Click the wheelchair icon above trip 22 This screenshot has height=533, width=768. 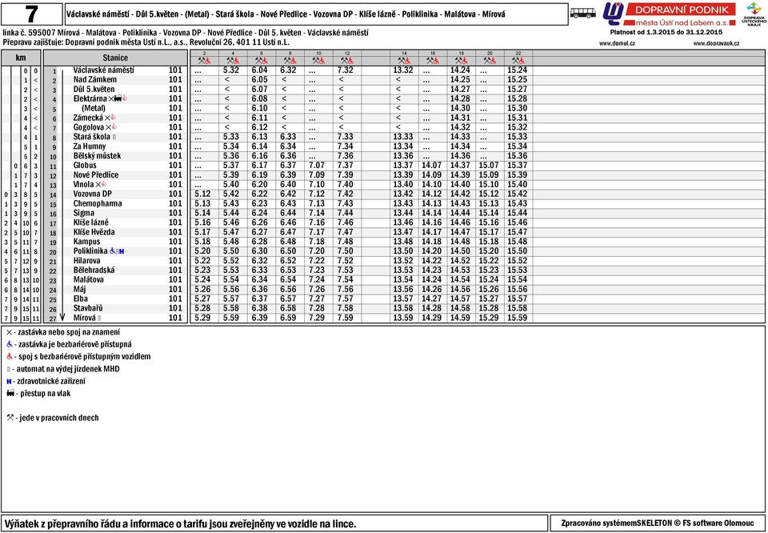tap(522, 61)
